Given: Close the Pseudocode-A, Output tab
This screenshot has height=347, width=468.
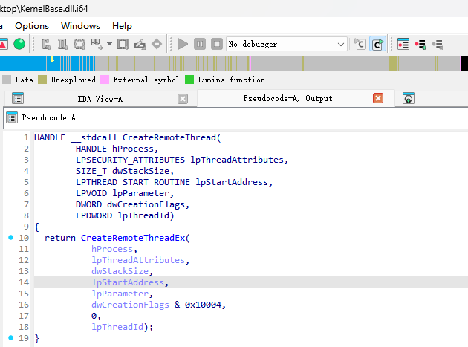Looking at the screenshot, I should point(378,98).
